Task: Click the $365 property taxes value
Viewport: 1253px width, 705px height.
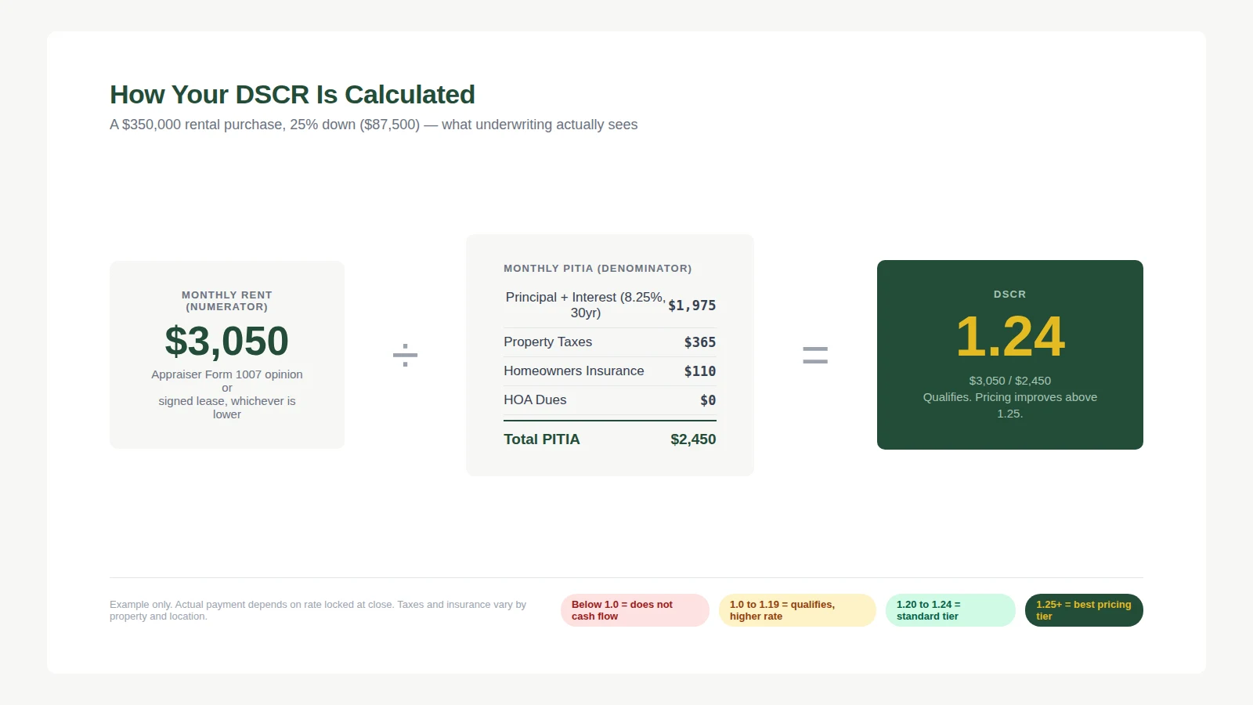Action: (700, 342)
